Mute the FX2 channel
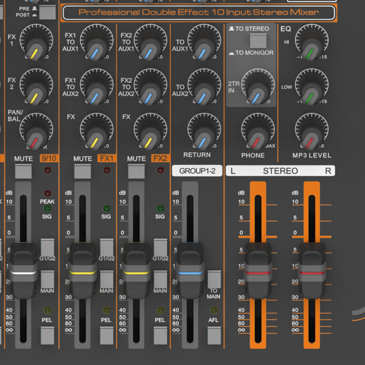 pos(136,171)
